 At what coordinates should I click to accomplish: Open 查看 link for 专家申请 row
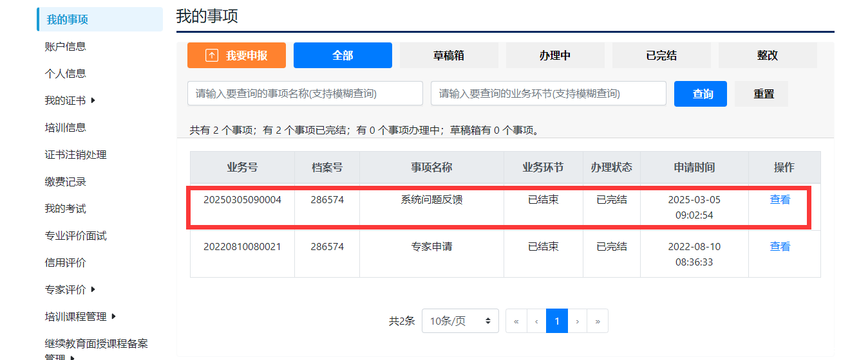(780, 246)
